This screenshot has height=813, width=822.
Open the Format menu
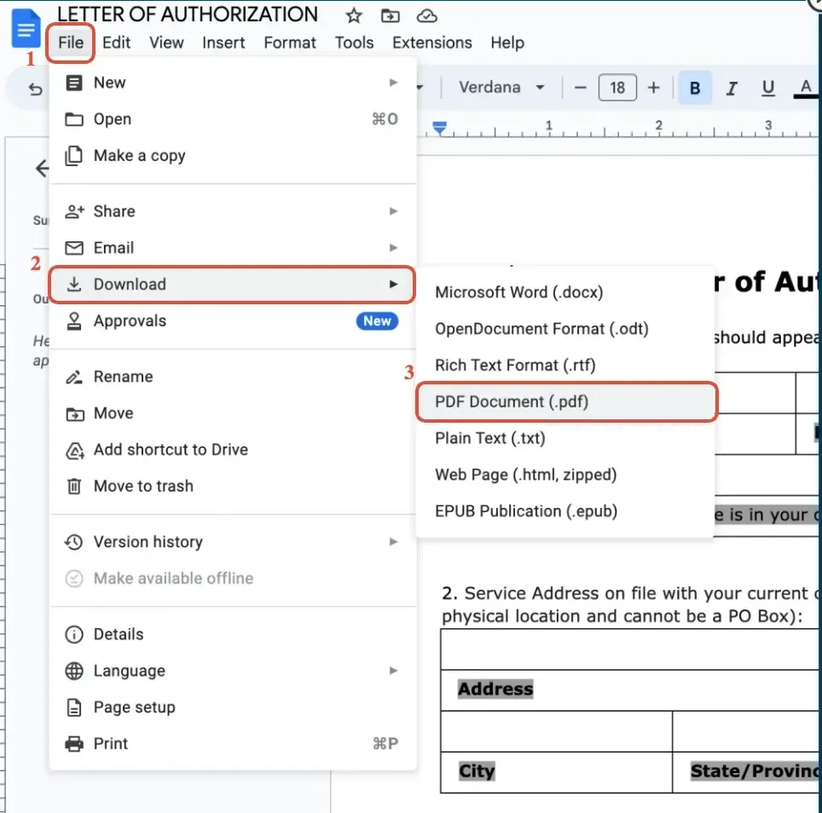pos(290,43)
